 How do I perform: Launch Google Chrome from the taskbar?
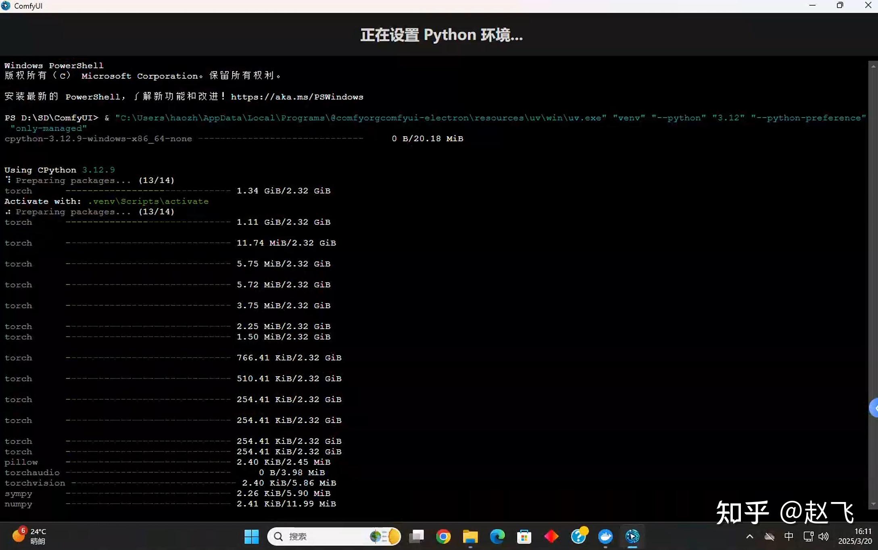coord(443,536)
